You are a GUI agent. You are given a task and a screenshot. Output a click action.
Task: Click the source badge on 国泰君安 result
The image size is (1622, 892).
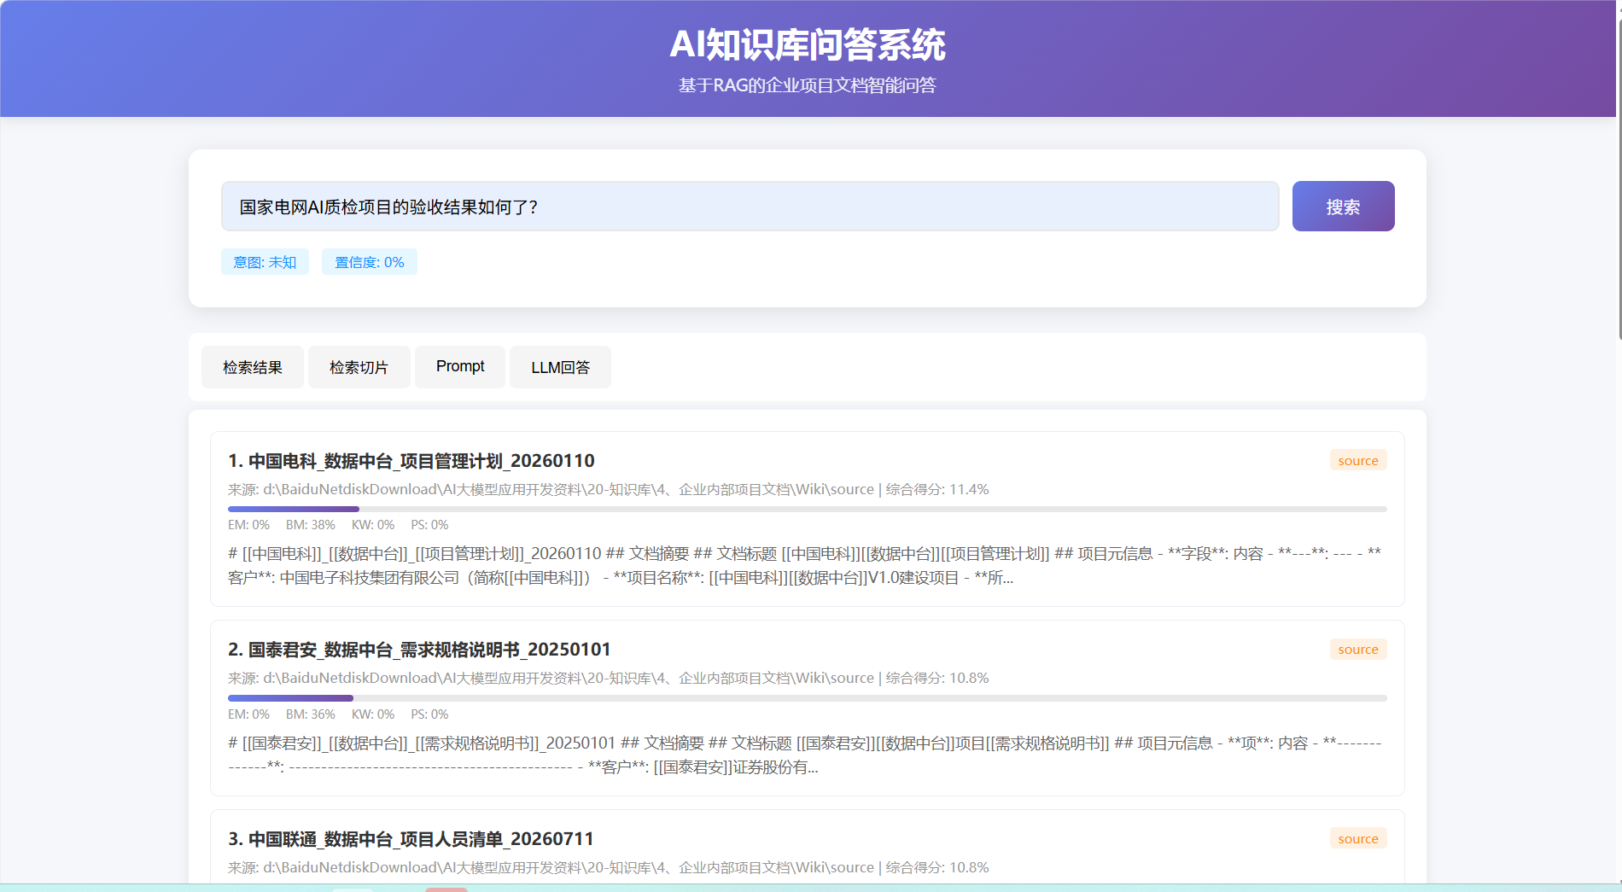click(1358, 650)
